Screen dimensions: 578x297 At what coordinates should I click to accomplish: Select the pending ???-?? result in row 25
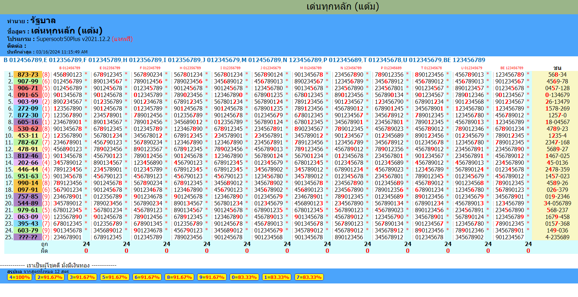point(28,237)
